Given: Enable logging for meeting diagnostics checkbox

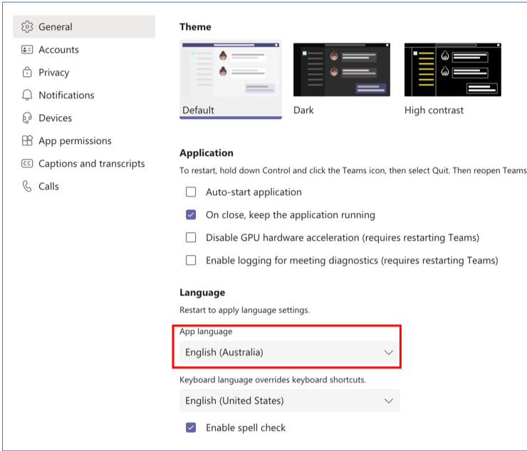Looking at the screenshot, I should point(191,261).
